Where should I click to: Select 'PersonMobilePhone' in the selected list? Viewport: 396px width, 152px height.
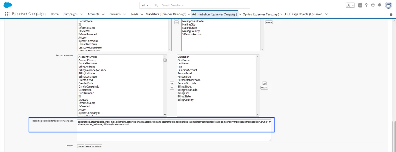(189, 80)
